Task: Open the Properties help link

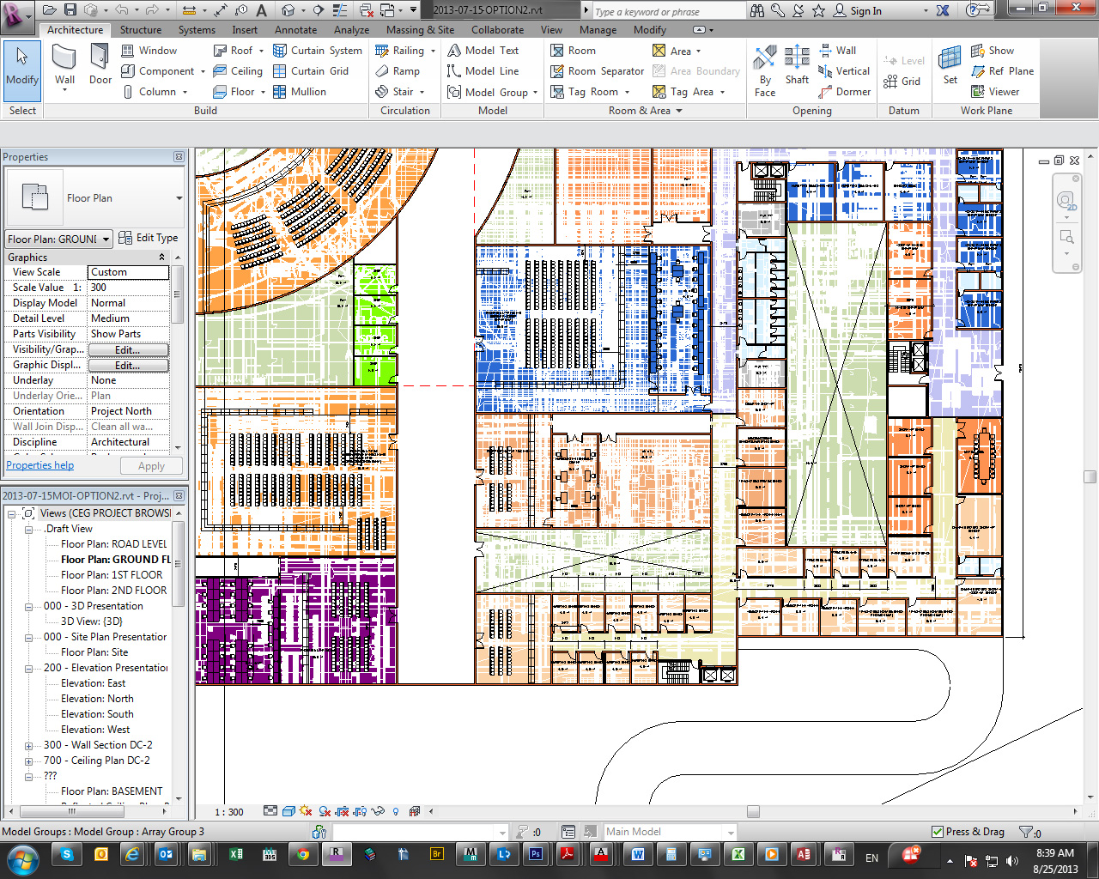Action: coord(39,465)
